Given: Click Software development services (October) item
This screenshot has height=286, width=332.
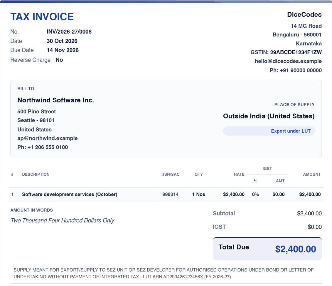Looking at the screenshot, I should point(70,194).
